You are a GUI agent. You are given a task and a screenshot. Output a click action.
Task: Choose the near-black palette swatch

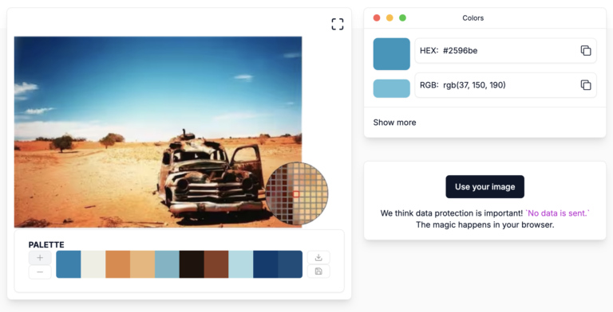[192, 264]
